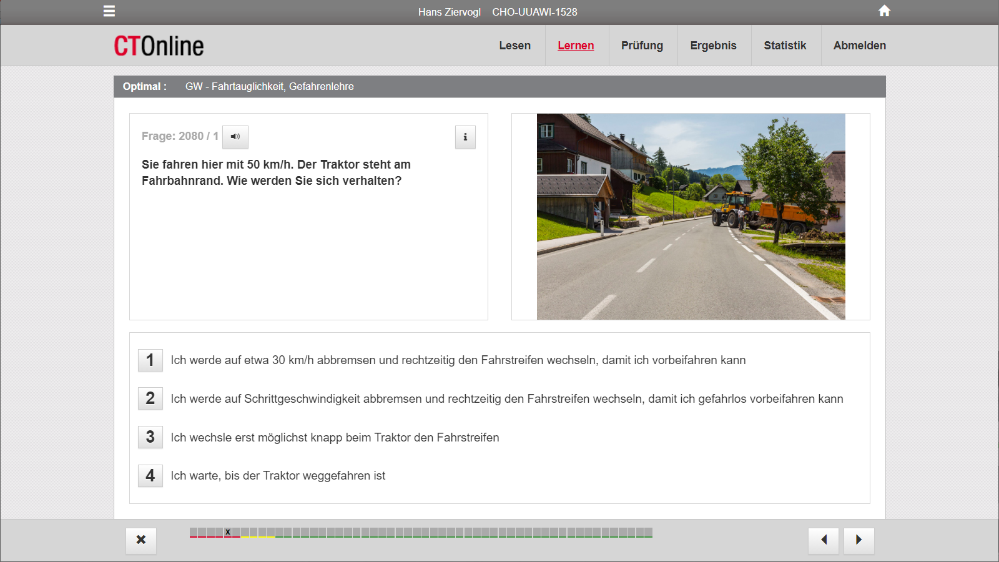
Task: Open the Statistik tab
Action: point(785,46)
